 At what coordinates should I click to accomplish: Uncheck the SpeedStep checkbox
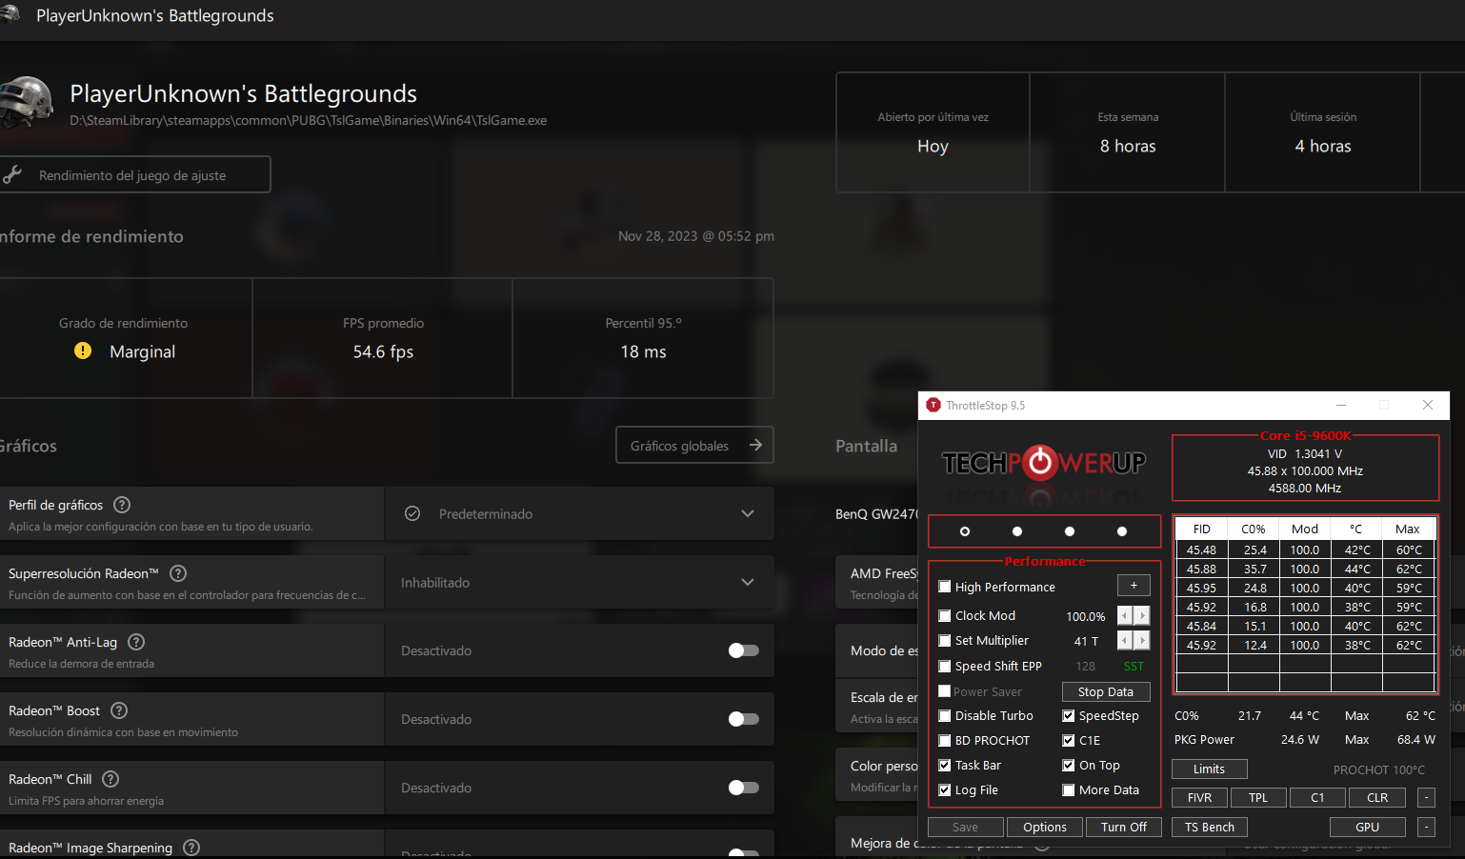pos(1069,715)
